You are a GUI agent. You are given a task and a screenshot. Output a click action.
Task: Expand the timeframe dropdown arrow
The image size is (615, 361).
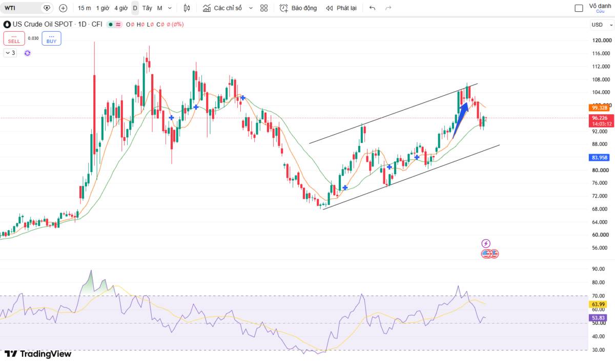point(170,8)
